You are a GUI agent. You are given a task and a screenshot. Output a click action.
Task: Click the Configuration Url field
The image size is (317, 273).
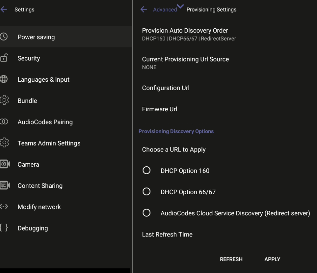pos(166,88)
